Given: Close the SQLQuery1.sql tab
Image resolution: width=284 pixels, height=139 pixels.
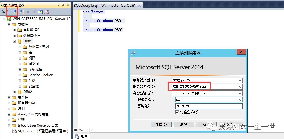Looking at the screenshot, I should tap(139, 6).
